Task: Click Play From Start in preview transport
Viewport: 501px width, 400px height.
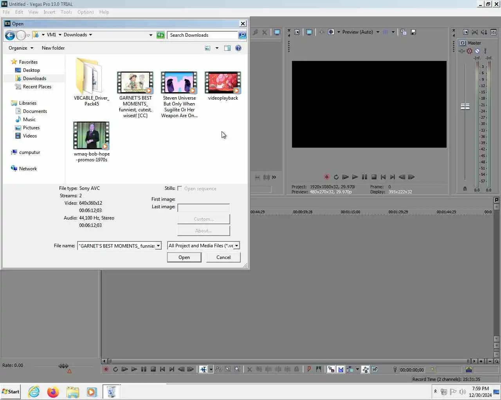Action: (x=345, y=177)
